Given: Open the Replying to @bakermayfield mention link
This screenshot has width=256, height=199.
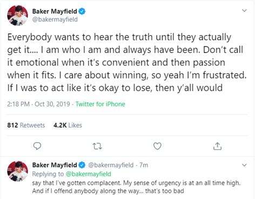Looking at the screenshot, I should point(89,174).
